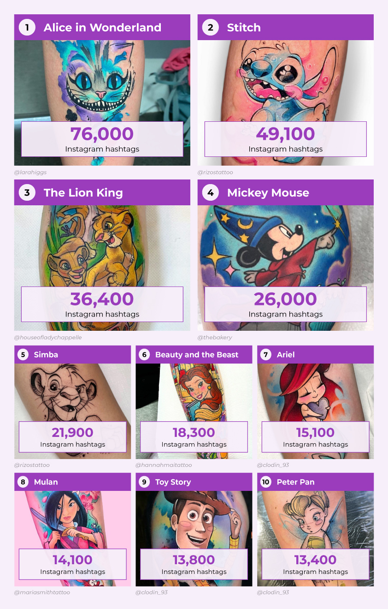388x609 pixels.
Task: Click the number 9 badge by Toy Story
Action: pos(144,482)
